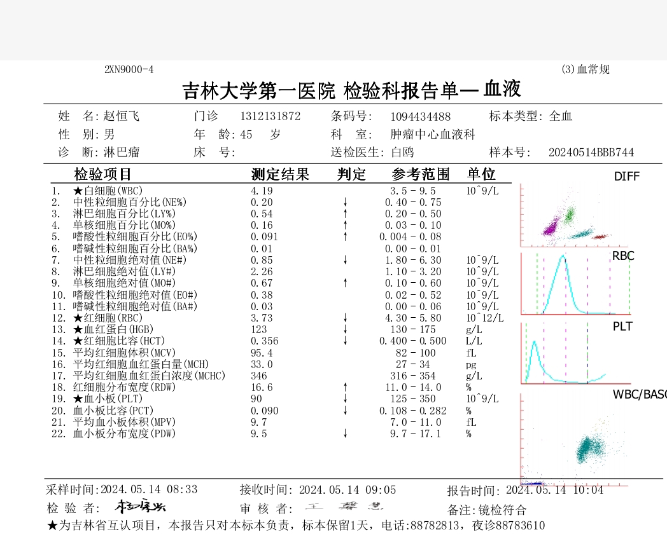Screen dimensions: 667x539
Task: Select the sample number 20240514BBB744
Action: pos(591,153)
